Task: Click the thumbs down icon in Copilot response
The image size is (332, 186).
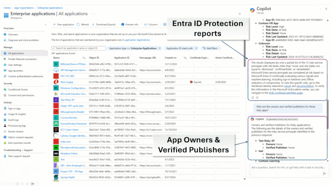Action: (x=257, y=98)
